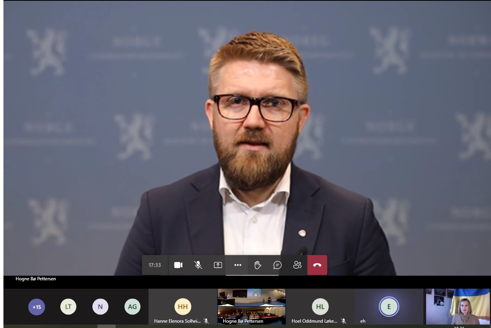Select the HL avatar of Hoel Oddmund
Image resolution: width=491 pixels, height=328 pixels.
tap(320, 307)
